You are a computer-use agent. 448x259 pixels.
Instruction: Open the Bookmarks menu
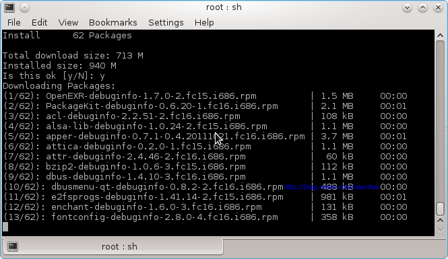coord(113,22)
